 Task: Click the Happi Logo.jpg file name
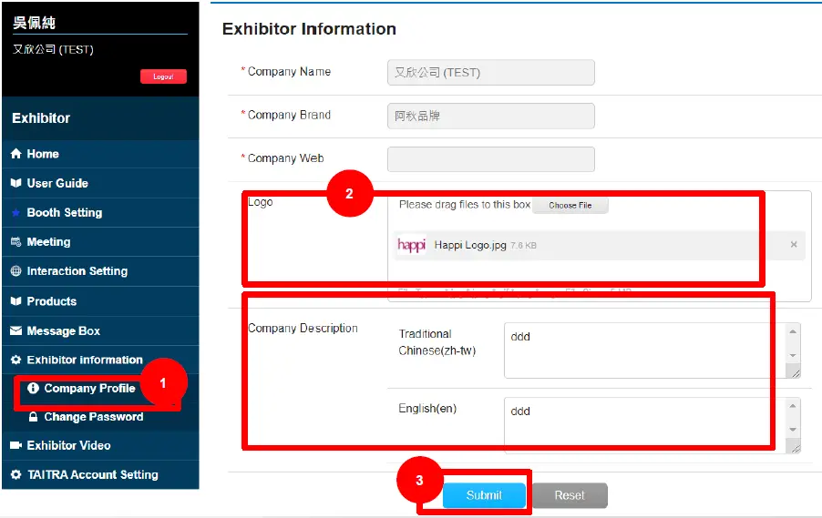(470, 245)
